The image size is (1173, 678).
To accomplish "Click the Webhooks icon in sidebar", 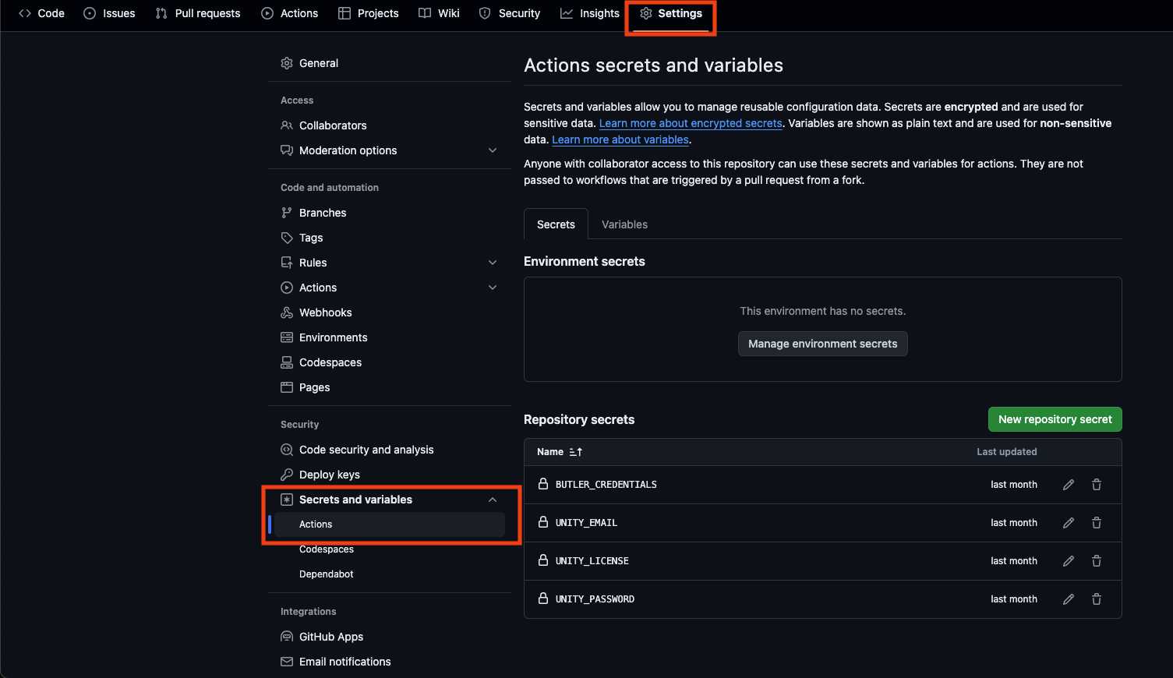I will tap(287, 313).
